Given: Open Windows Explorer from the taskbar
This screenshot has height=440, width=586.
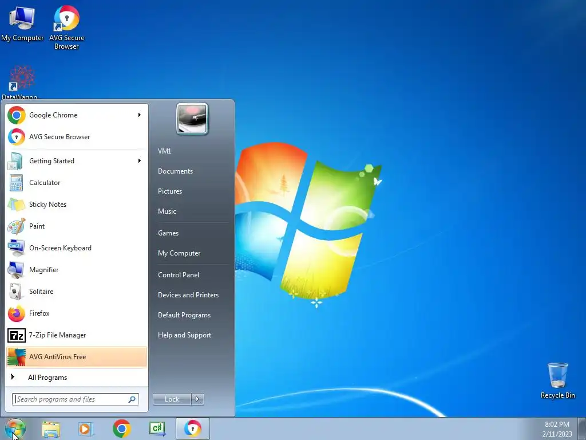Looking at the screenshot, I should [x=51, y=429].
